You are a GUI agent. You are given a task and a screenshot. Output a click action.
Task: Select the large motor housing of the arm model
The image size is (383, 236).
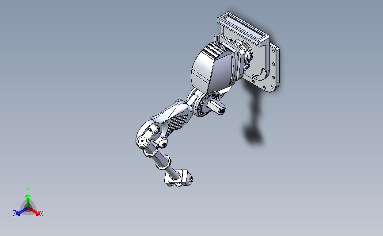(x=212, y=67)
